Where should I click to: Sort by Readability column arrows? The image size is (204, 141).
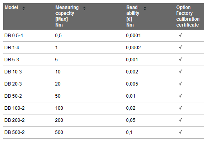145,8
